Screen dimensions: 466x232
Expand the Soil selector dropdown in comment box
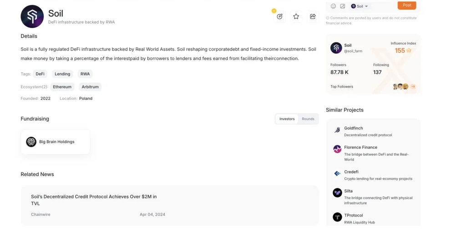pos(360,6)
